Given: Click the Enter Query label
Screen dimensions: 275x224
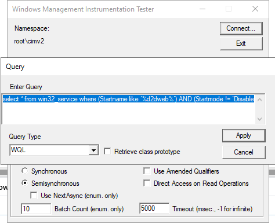Looking at the screenshot, I should 26,87.
